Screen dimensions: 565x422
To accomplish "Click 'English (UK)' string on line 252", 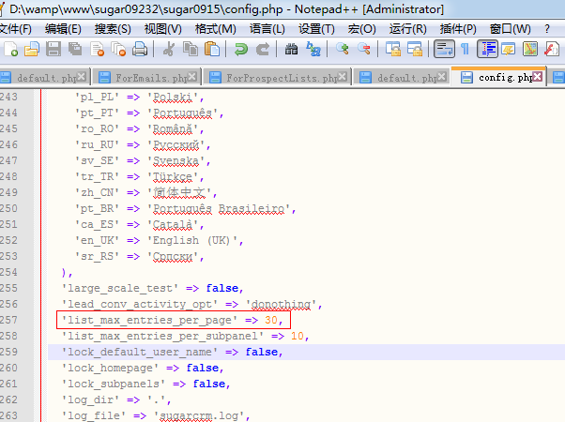I will (x=192, y=240).
